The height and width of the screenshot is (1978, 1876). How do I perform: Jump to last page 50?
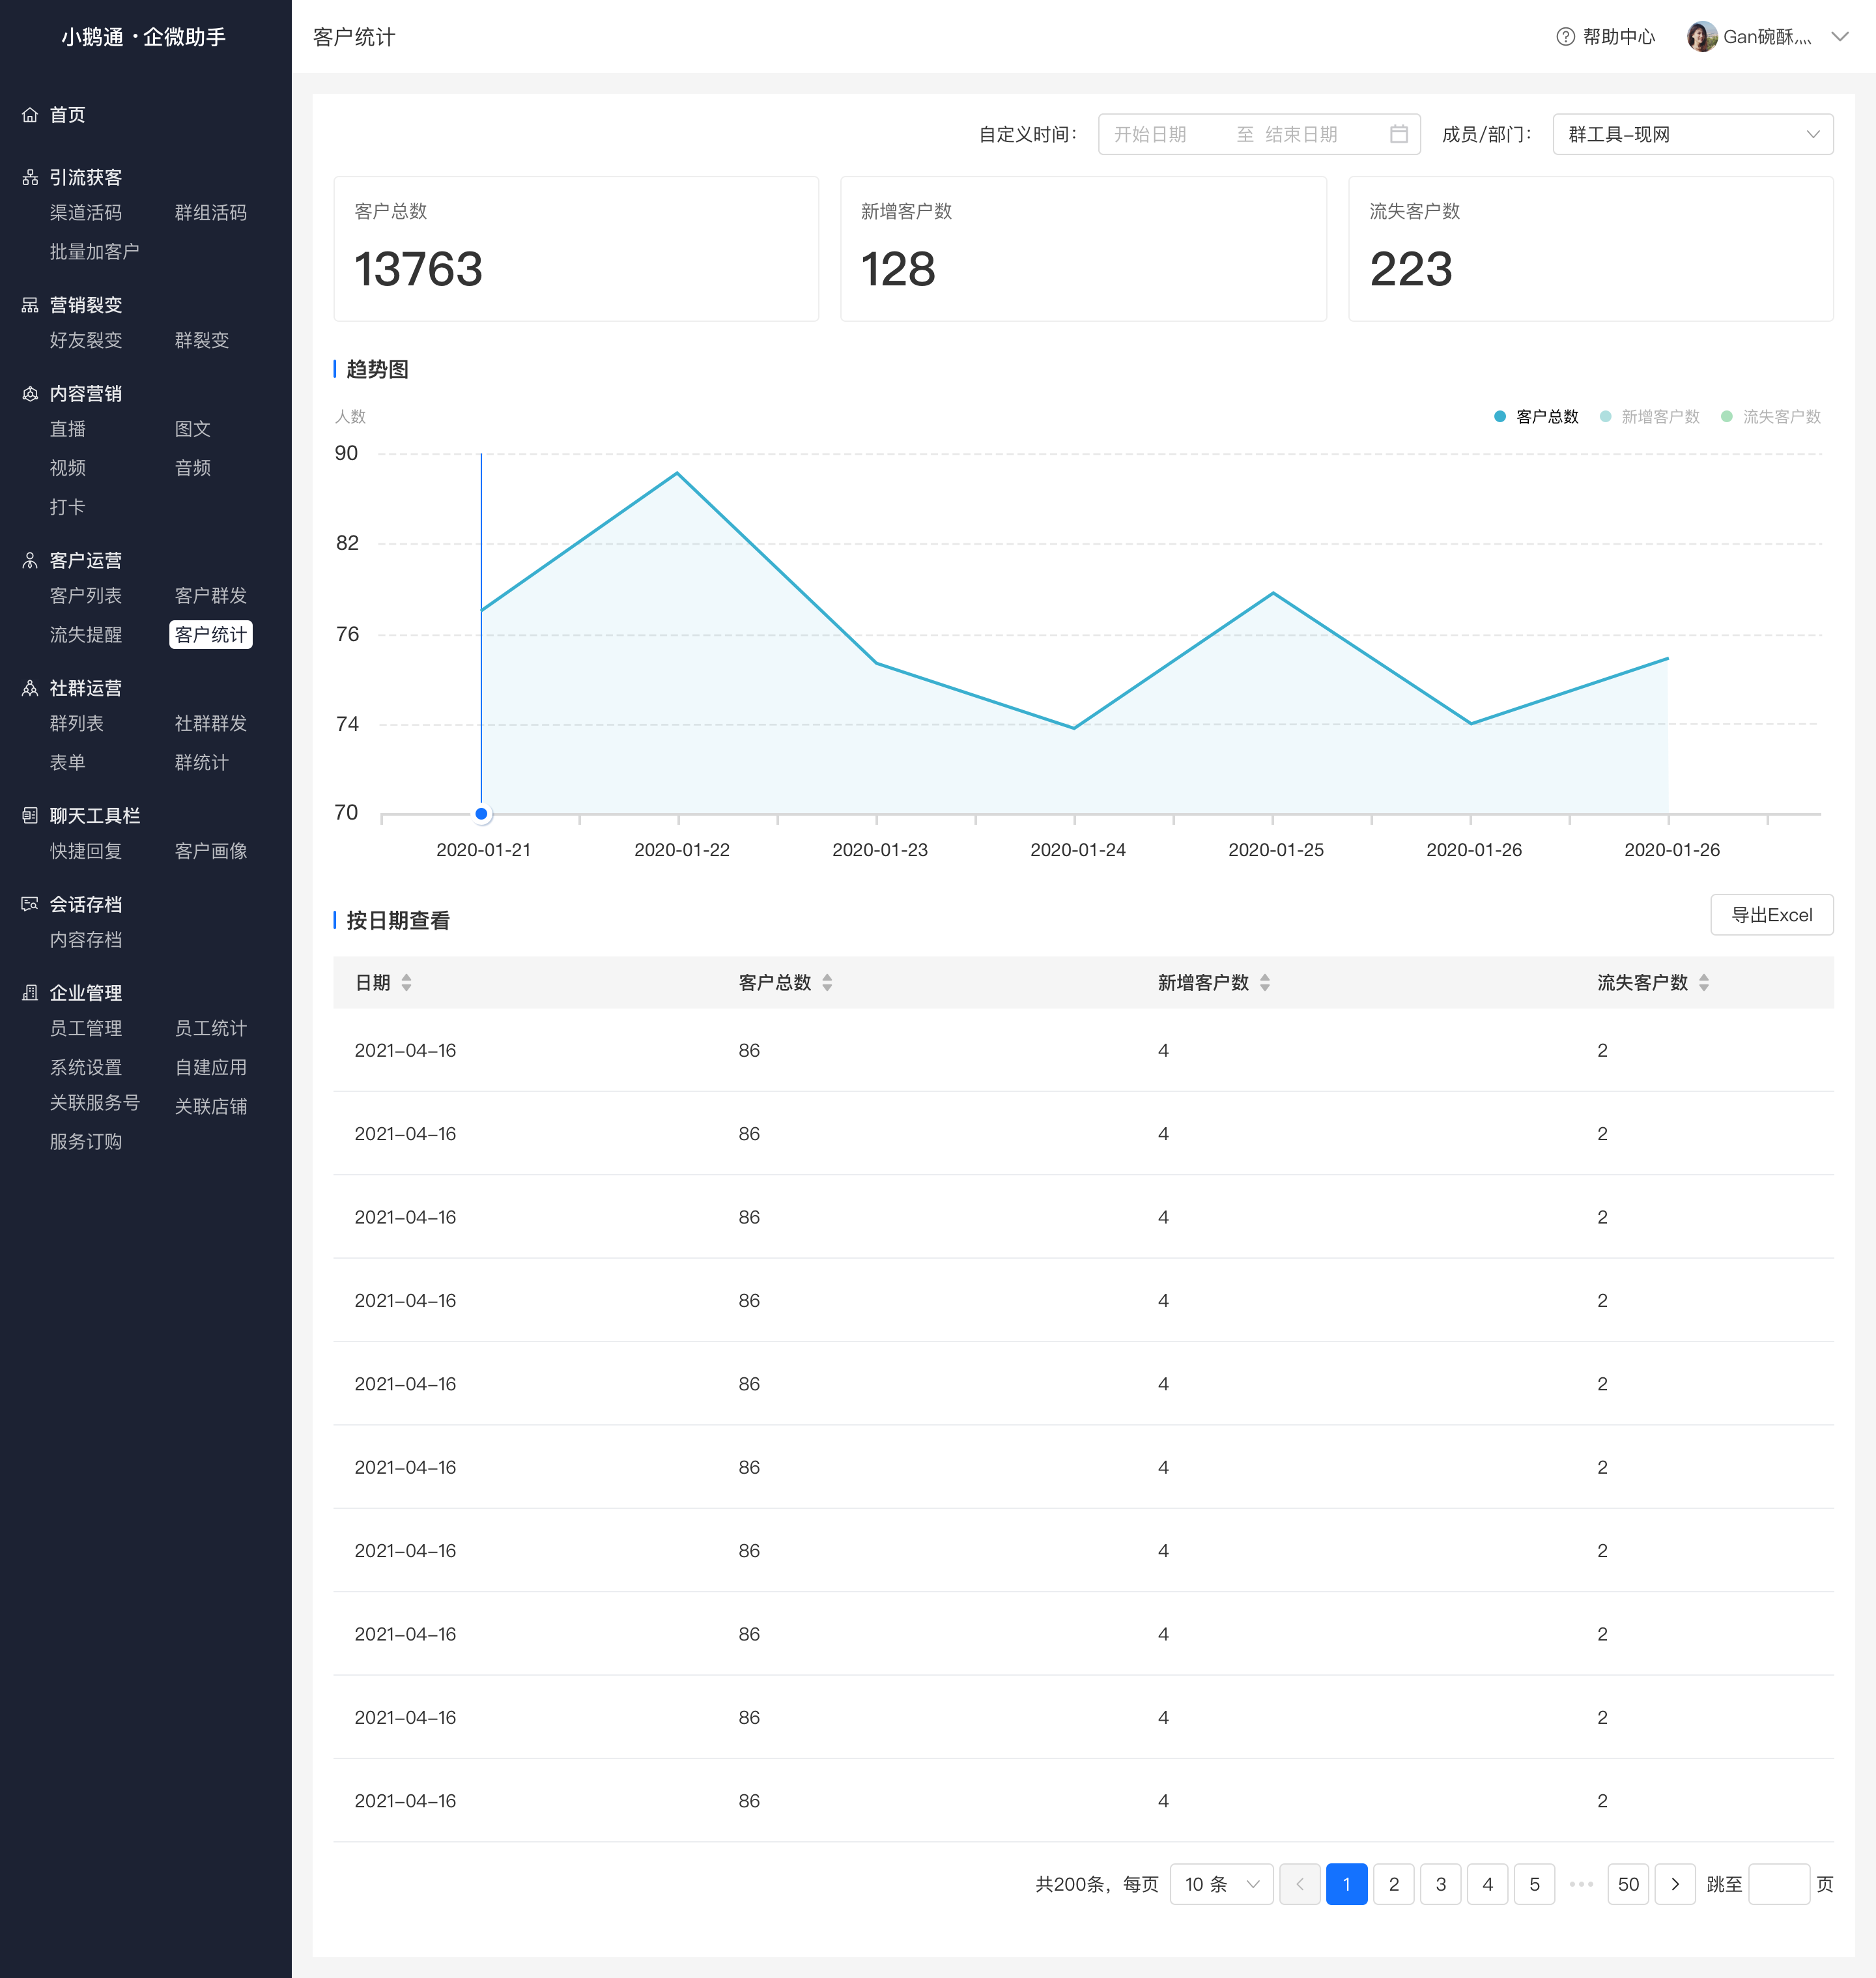tap(1628, 1884)
